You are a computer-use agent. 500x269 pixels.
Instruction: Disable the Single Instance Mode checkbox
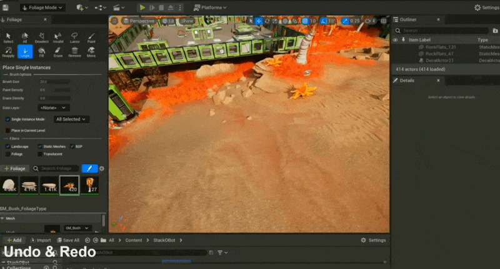[x=7, y=119]
